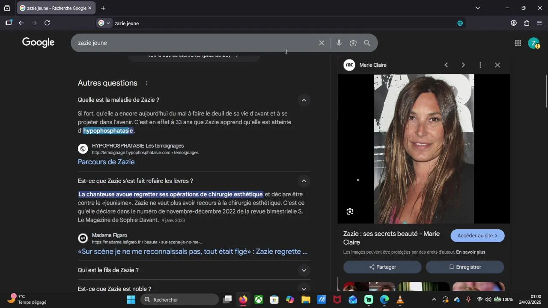Show the previous image in the panel

[446, 65]
